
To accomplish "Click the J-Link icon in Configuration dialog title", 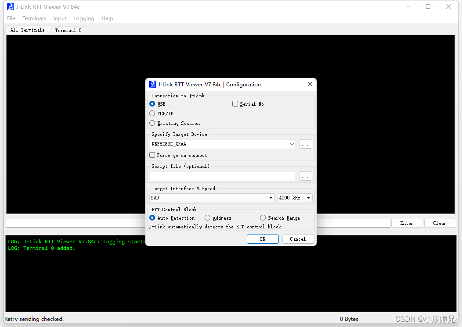I will click(152, 84).
